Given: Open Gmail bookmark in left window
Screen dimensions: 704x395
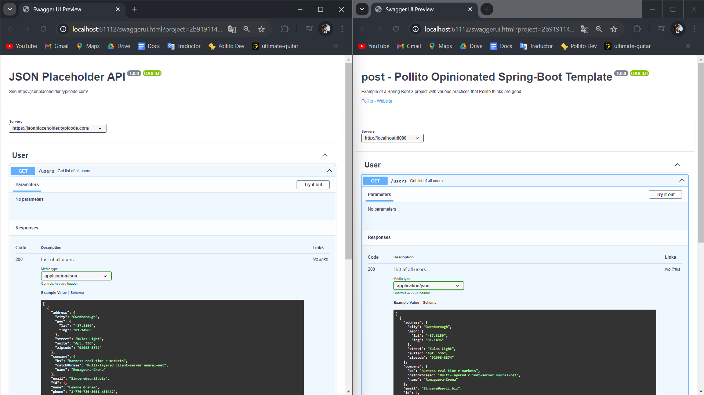Looking at the screenshot, I should click(x=57, y=46).
